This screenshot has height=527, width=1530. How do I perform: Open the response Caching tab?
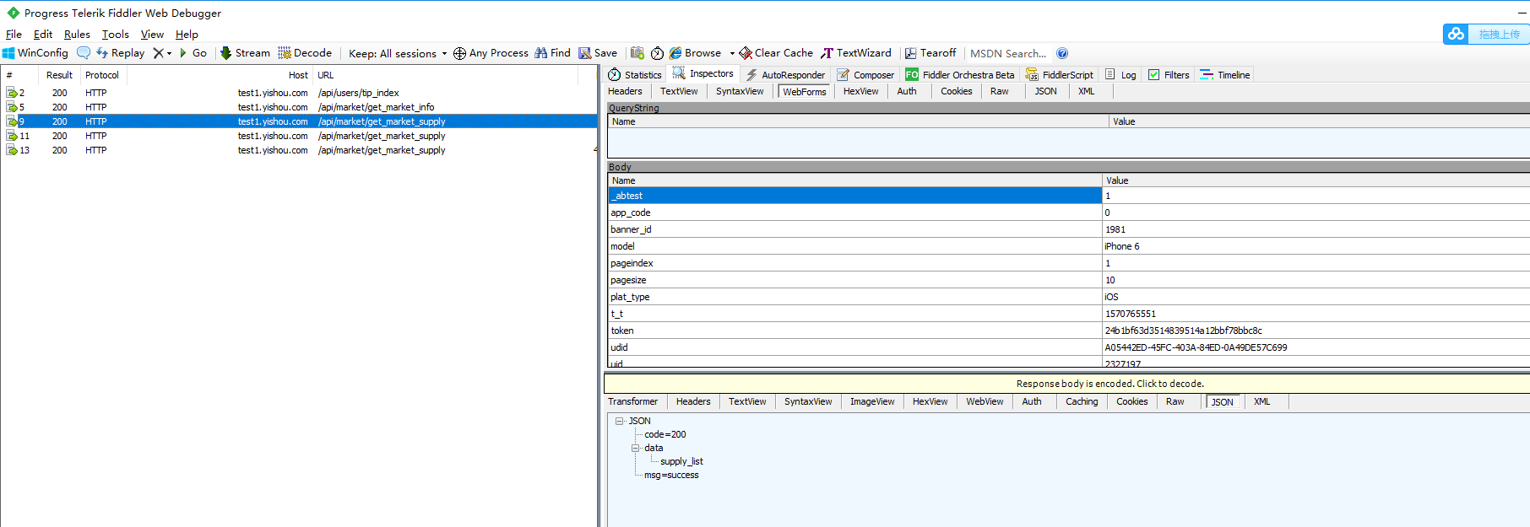click(x=1082, y=401)
